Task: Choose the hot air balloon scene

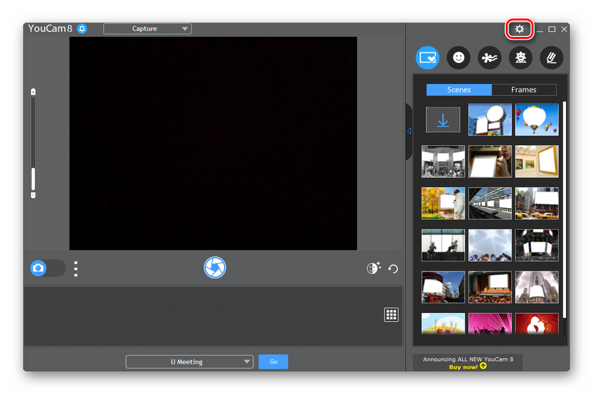Action: tap(537, 120)
